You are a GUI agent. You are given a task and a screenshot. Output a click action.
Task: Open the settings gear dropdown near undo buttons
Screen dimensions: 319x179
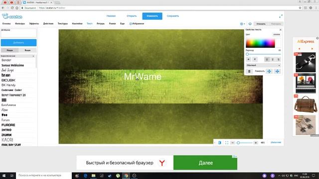[242, 24]
